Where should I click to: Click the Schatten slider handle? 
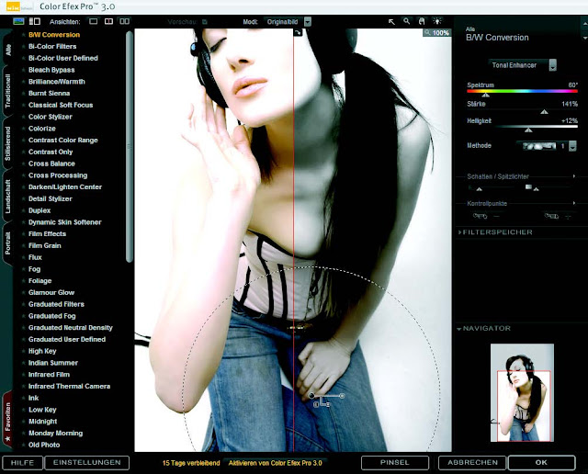(x=480, y=189)
